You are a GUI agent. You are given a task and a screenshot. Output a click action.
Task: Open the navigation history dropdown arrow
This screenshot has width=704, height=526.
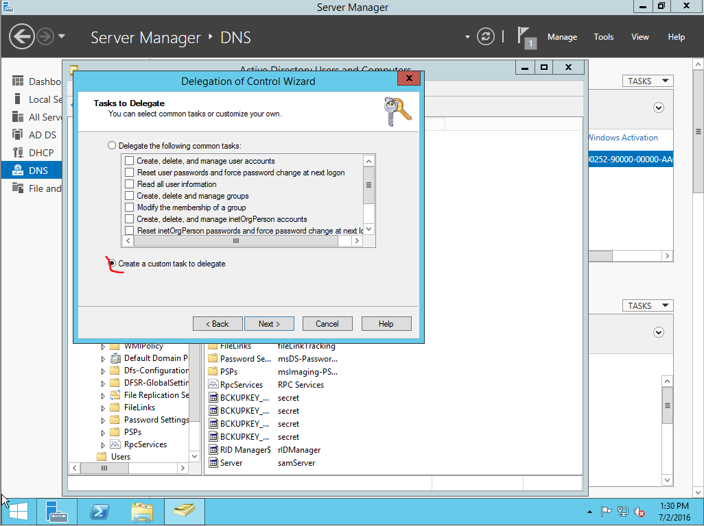point(62,36)
